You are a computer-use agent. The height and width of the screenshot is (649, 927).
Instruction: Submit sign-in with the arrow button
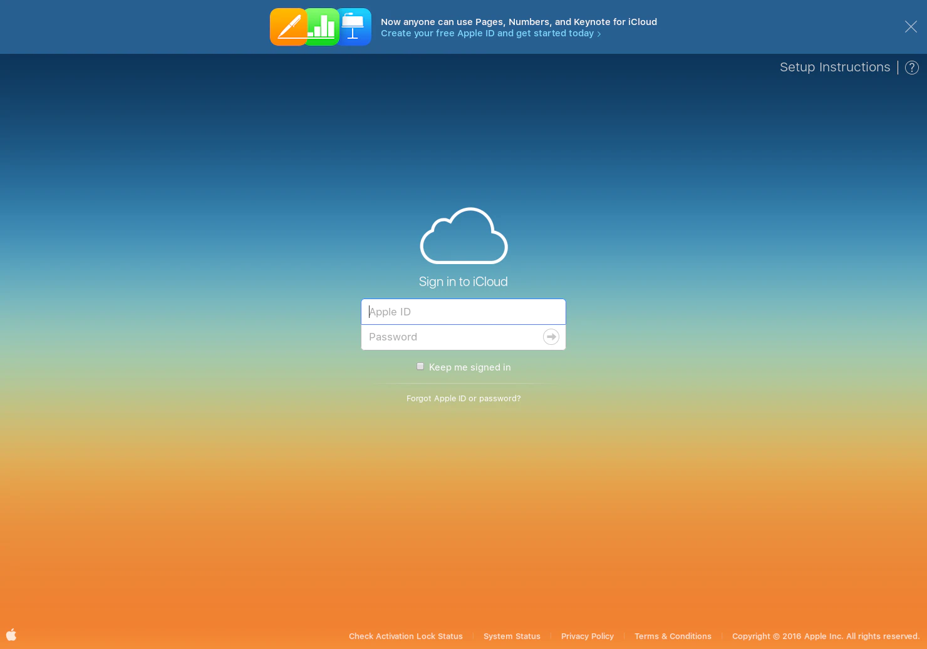(x=551, y=337)
